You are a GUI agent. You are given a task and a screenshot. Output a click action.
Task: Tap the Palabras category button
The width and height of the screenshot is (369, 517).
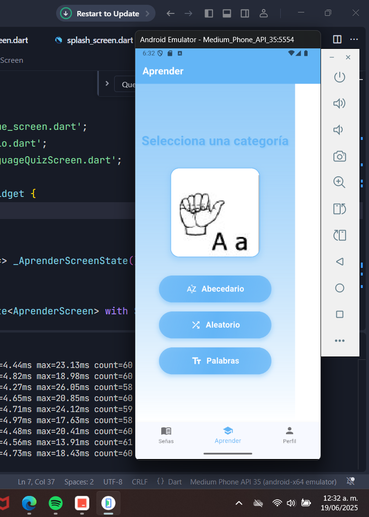[x=215, y=361]
